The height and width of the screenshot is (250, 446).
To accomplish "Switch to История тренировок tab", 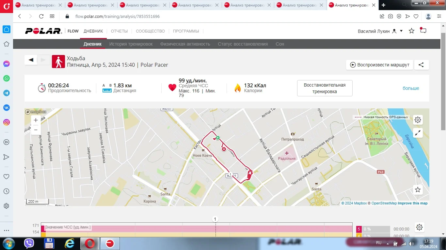I will point(131,44).
